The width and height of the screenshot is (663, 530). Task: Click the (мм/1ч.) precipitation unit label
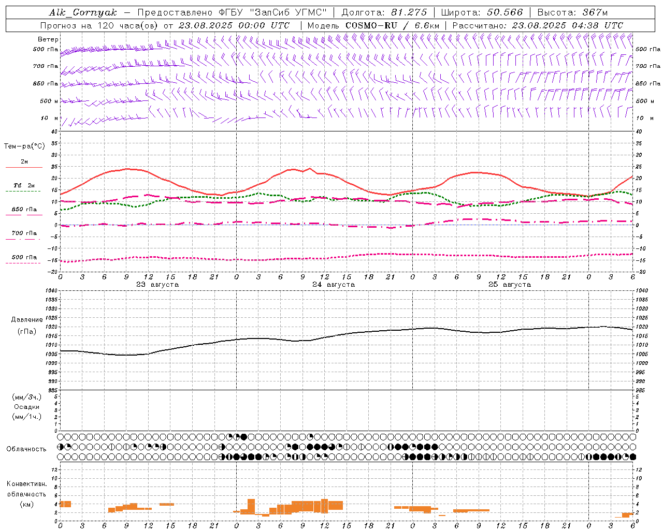[27, 417]
